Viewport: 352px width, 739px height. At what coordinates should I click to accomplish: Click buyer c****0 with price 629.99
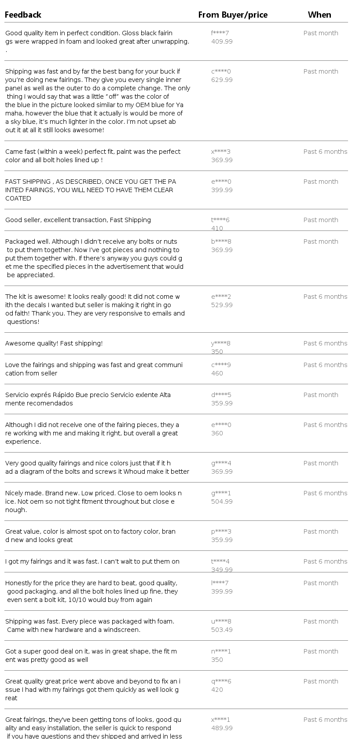[x=221, y=71]
